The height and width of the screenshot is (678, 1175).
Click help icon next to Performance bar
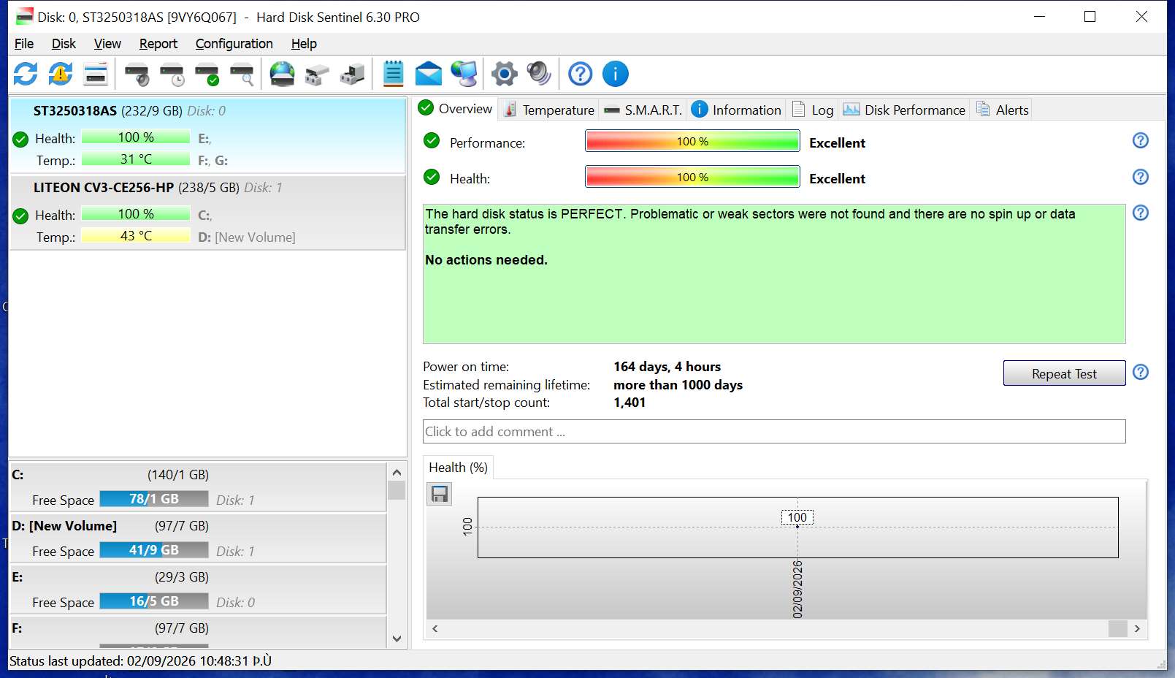(1140, 140)
